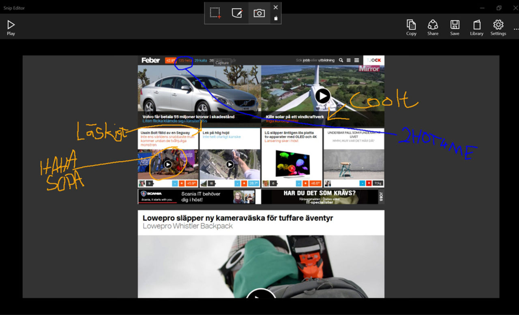
Task: Click the camera Capture button
Action: [259, 13]
